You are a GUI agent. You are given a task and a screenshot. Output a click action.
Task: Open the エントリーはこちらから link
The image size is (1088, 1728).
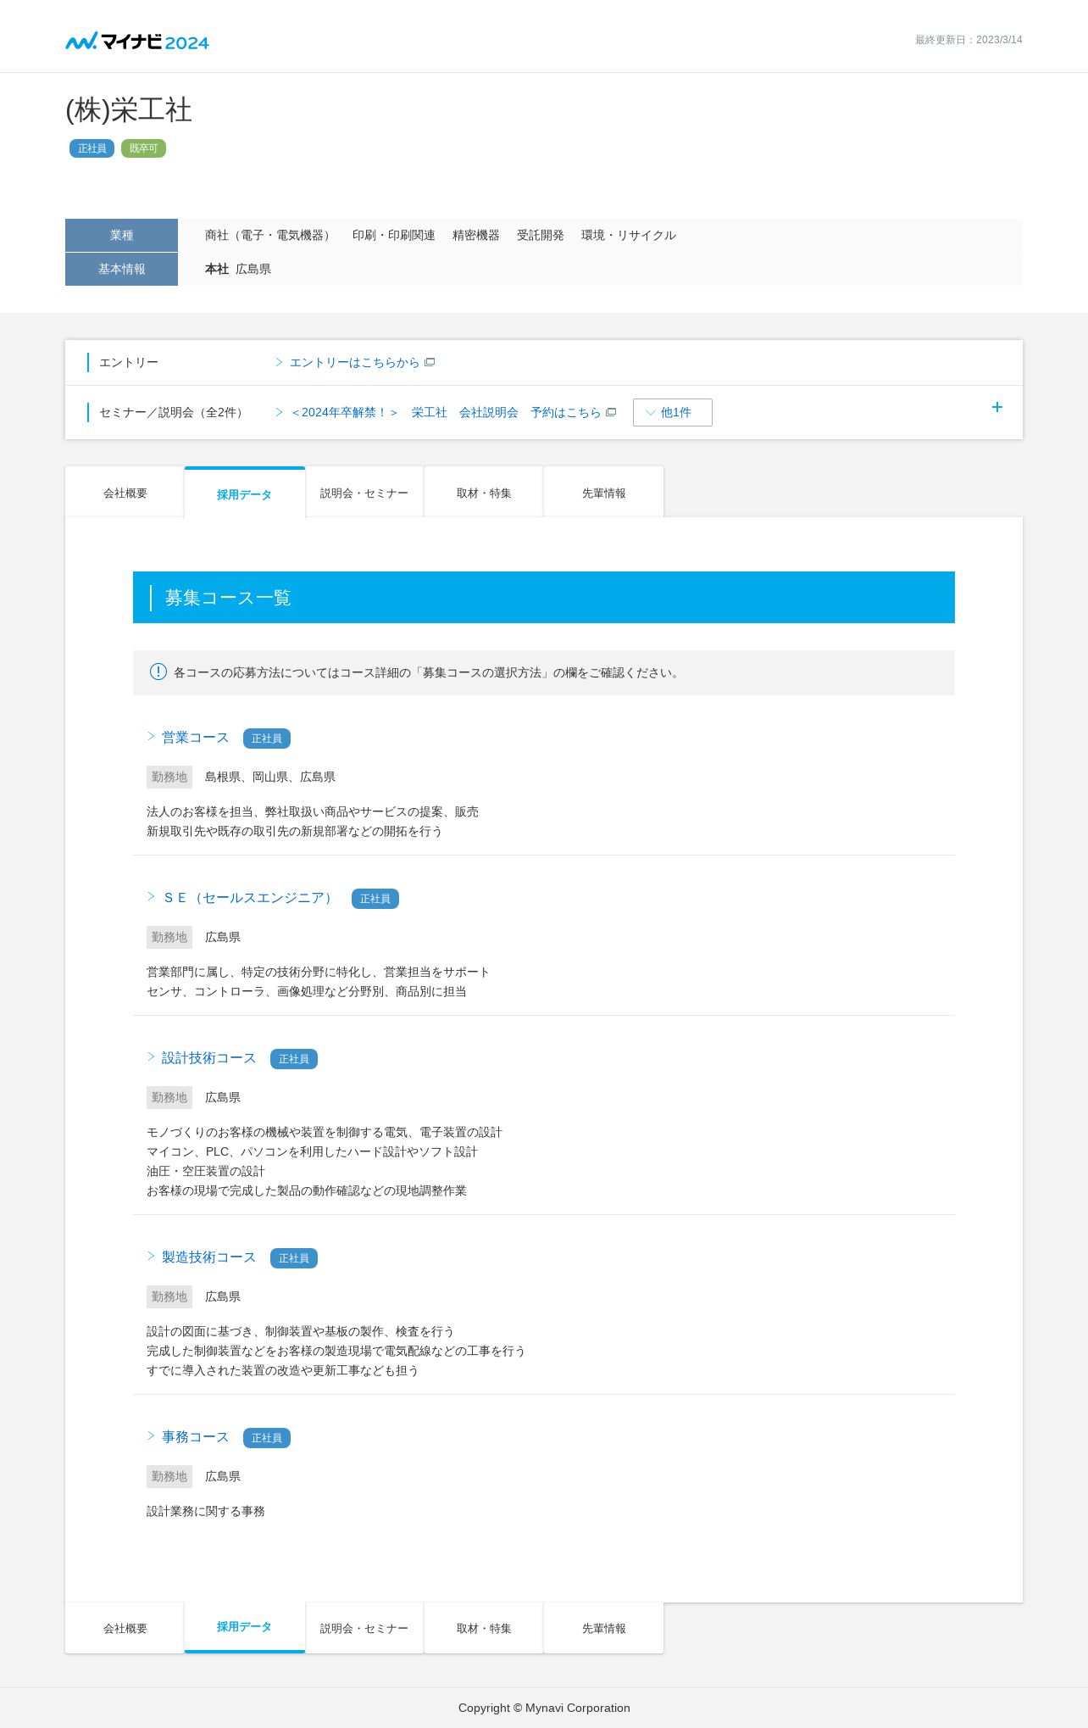(x=354, y=362)
